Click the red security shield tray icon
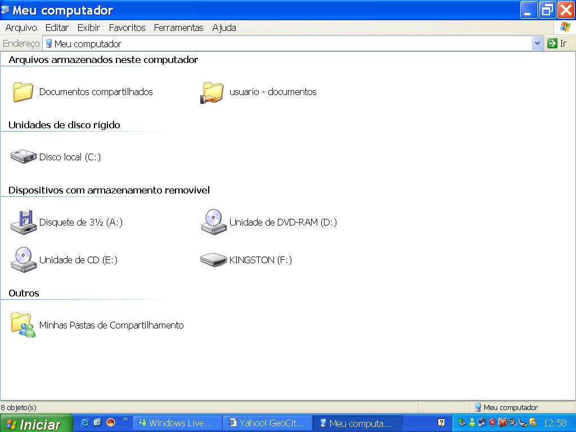This screenshot has height=432, width=576. point(492,423)
